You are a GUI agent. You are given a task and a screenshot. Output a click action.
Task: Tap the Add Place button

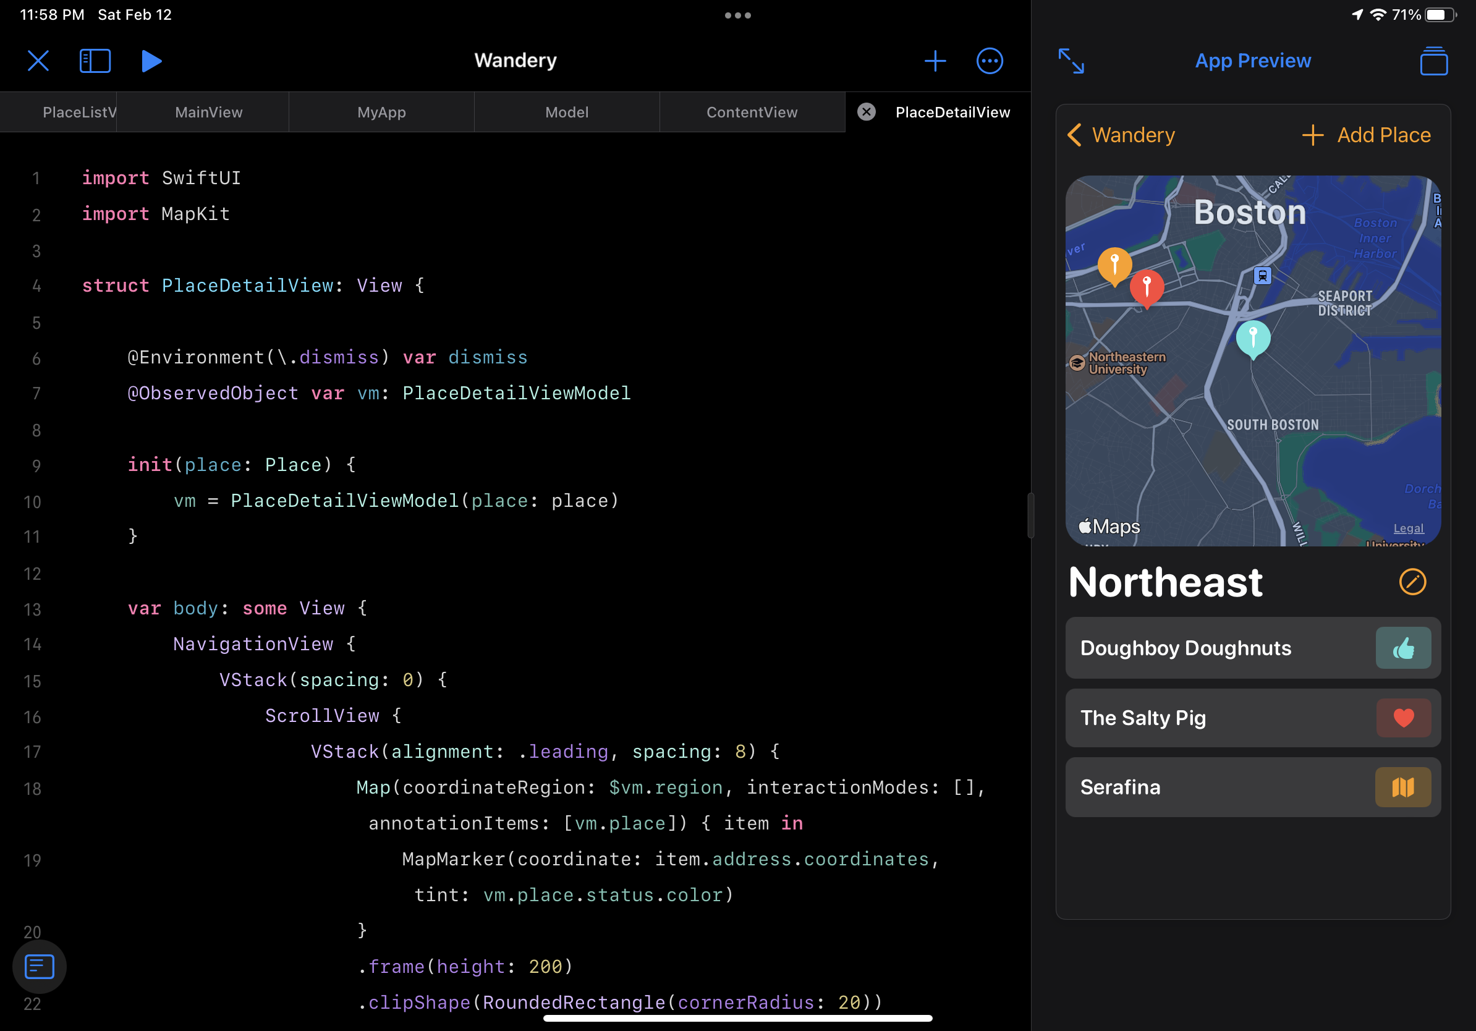coord(1367,135)
